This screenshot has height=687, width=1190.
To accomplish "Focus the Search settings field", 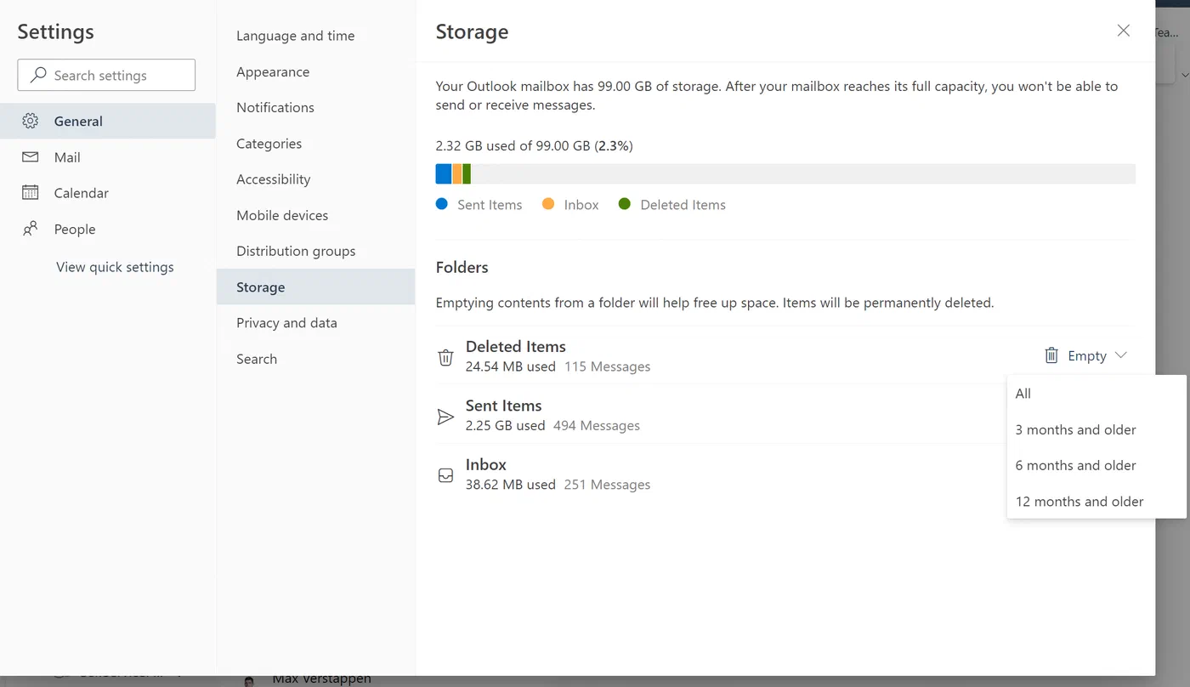I will [106, 75].
